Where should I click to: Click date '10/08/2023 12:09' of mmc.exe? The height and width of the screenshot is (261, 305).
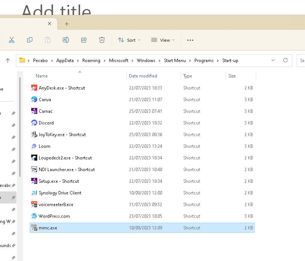146,228
